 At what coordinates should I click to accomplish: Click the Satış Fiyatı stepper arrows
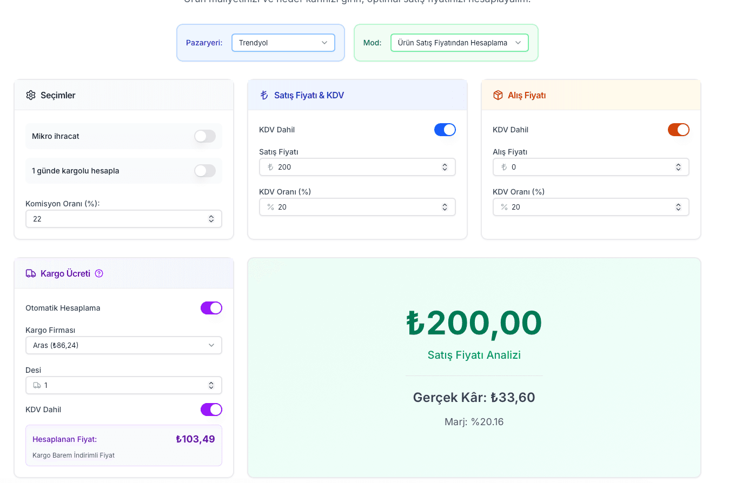click(x=445, y=167)
